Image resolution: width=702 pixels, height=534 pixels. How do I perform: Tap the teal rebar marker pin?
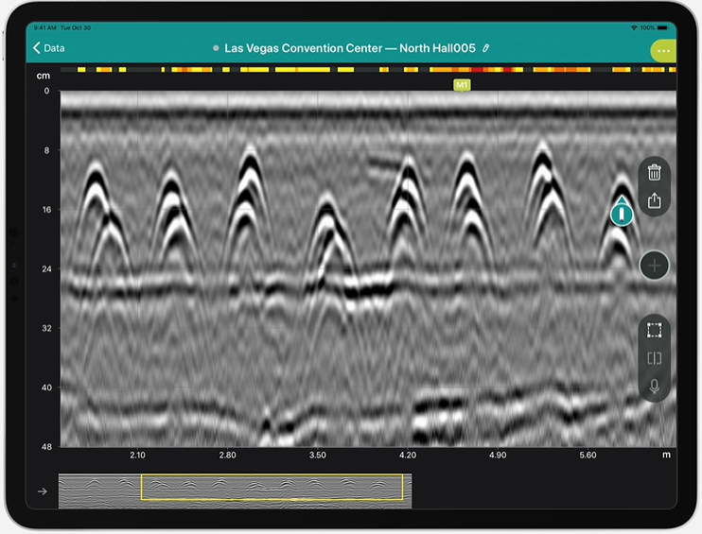tap(622, 213)
